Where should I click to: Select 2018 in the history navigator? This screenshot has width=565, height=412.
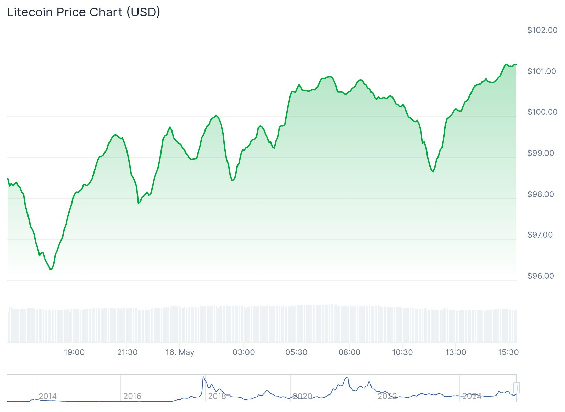pos(217,396)
